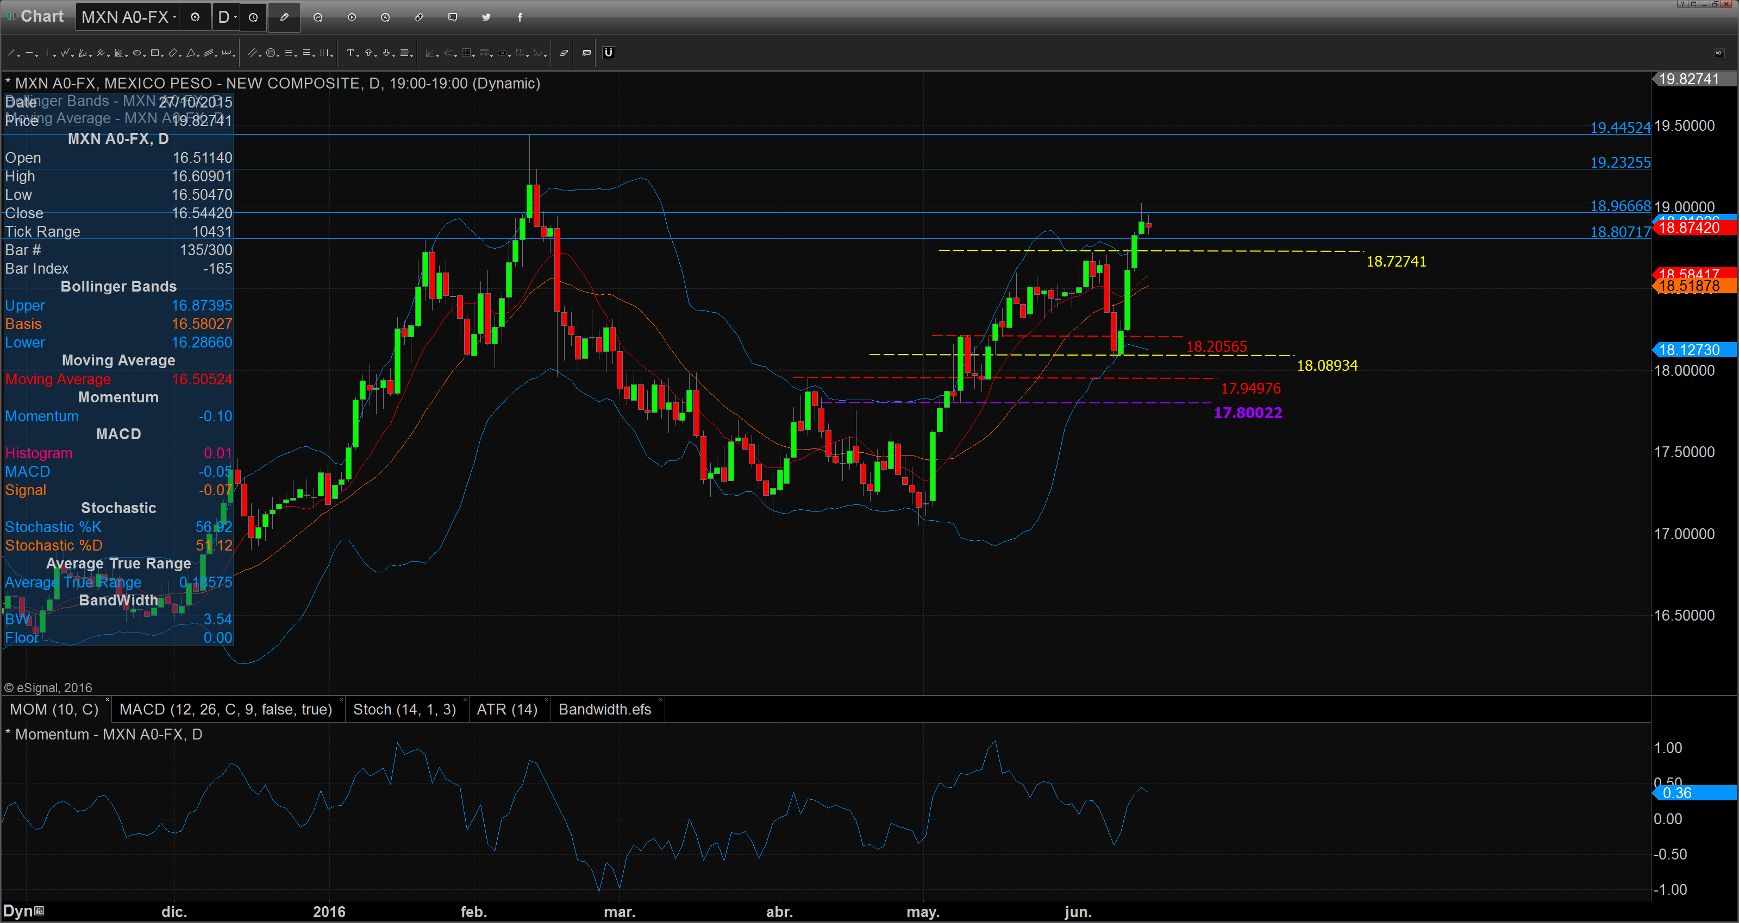Click the PTI study tool icon
This screenshot has height=923, width=1739.
tap(520, 53)
